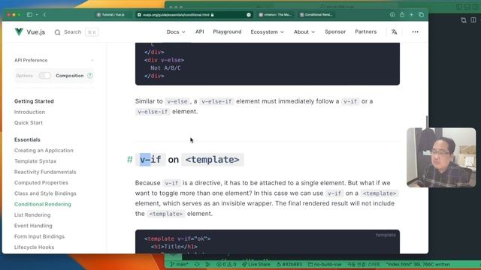The width and height of the screenshot is (481, 270).
Task: Click the Composition label
Action: click(x=70, y=76)
